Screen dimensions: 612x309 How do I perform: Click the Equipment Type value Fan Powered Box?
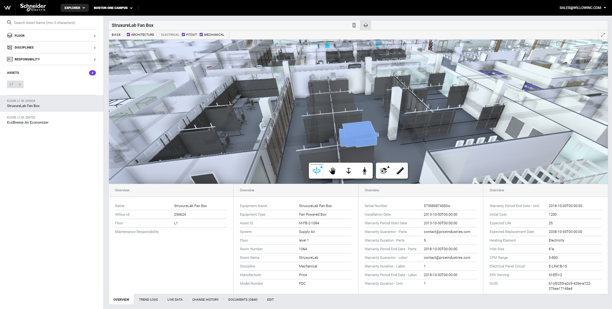(312, 214)
